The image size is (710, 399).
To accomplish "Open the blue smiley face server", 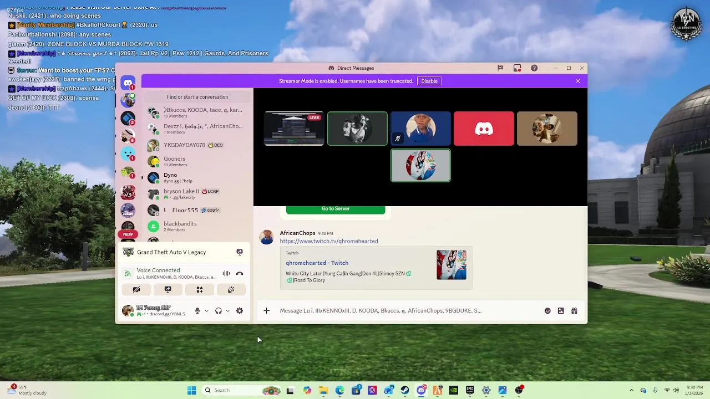I will point(128,155).
